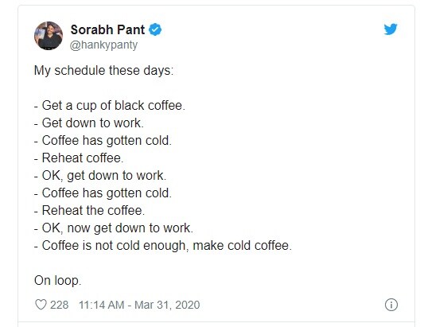This screenshot has height=327, width=424.
Task: Click the 'OK, get down to work.' line
Action: click(x=100, y=176)
